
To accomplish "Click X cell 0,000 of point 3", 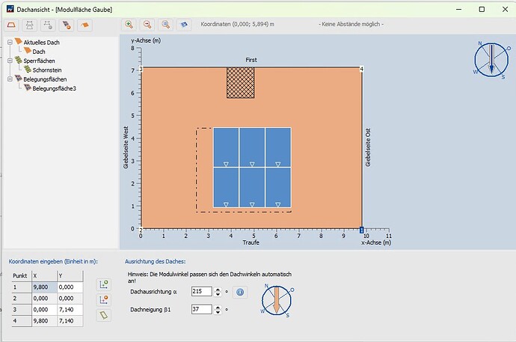I will [44, 310].
